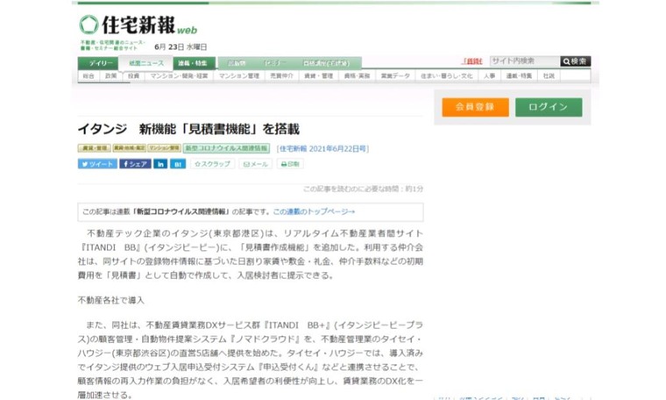This screenshot has width=666, height=400.
Task: Open the デイリー tab
Action: pyautogui.click(x=97, y=63)
